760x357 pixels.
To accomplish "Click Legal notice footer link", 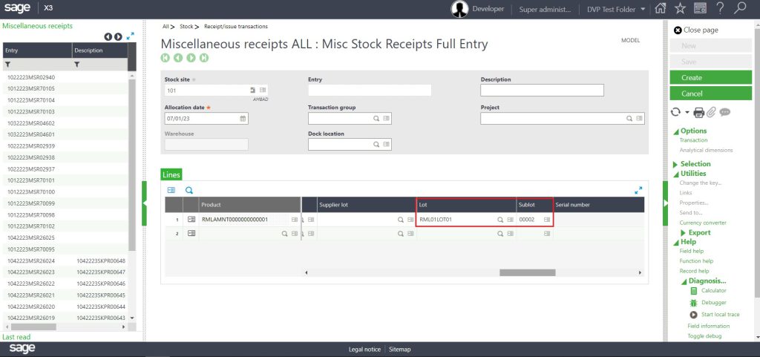I will [x=364, y=350].
